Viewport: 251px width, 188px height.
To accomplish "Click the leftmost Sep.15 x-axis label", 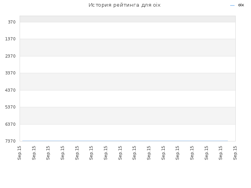I will click(19, 153).
